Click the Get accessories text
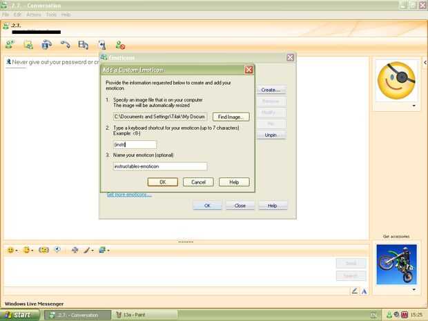The width and height of the screenshot is (428, 321). click(x=396, y=237)
